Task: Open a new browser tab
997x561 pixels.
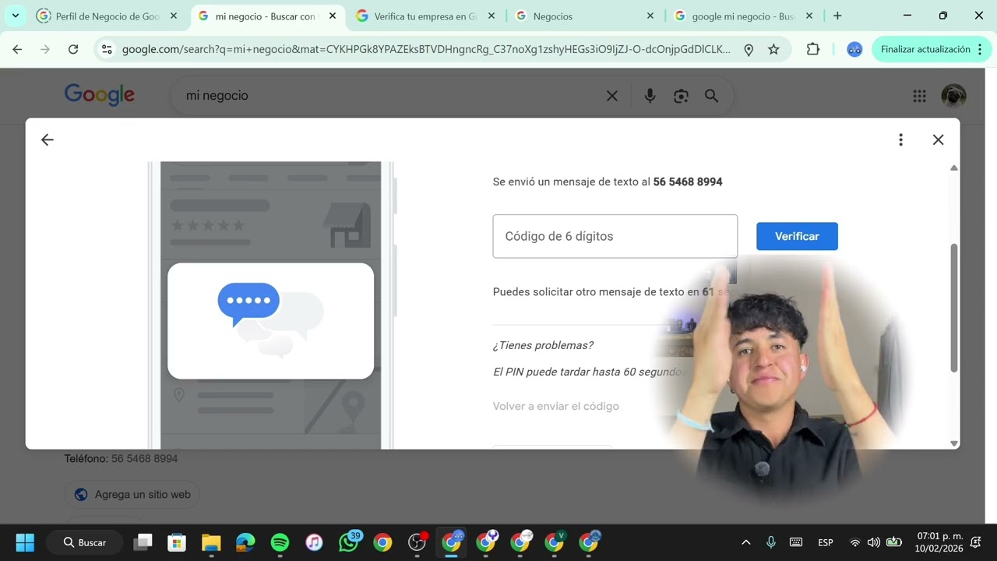Action: click(837, 16)
